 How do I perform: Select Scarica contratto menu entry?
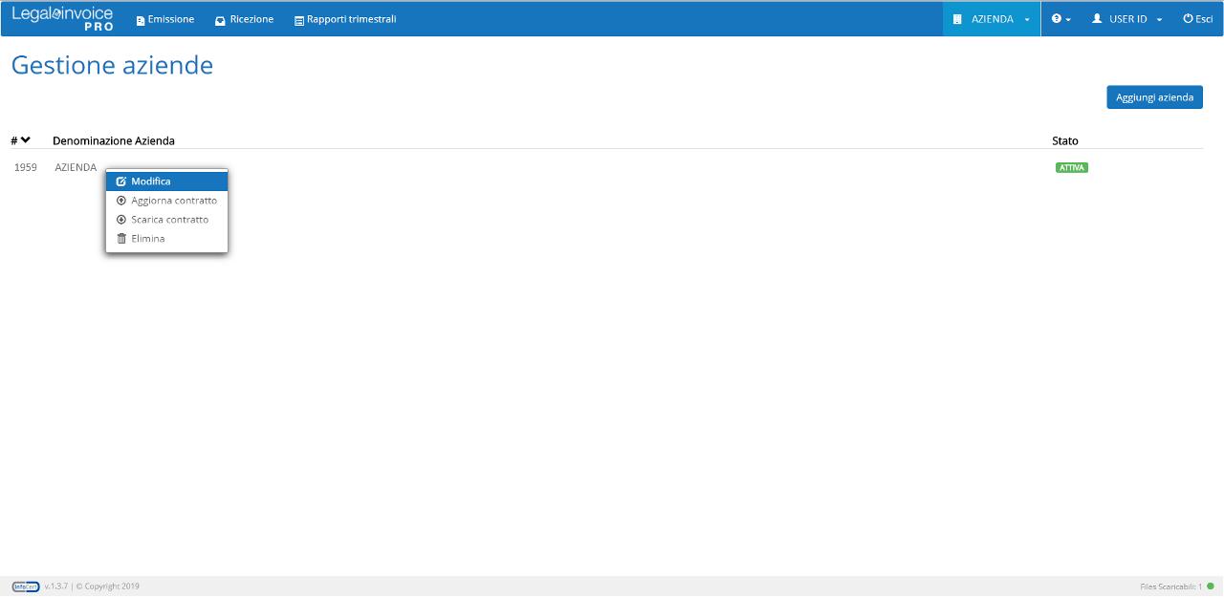[169, 220]
